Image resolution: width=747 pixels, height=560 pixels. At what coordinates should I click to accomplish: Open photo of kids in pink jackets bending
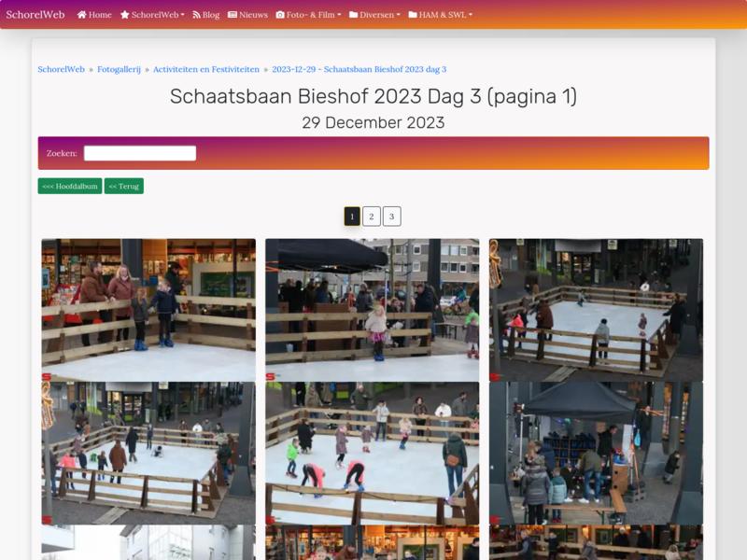point(373,454)
